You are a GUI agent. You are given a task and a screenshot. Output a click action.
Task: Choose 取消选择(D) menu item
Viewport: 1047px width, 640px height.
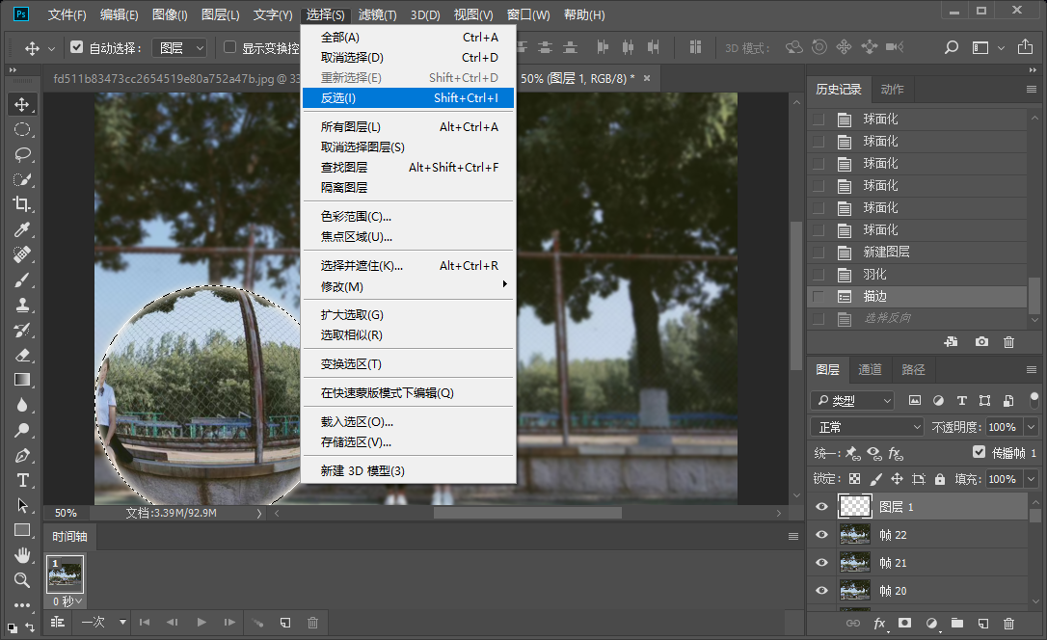click(x=409, y=58)
